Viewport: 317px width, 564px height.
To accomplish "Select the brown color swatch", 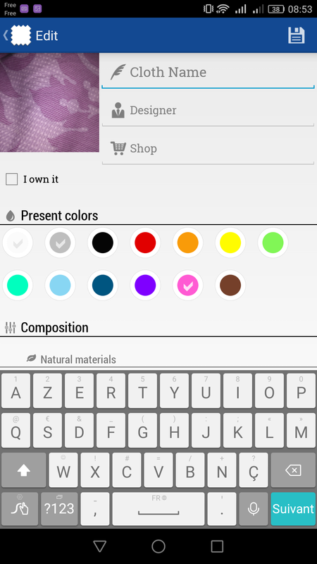I will (230, 286).
